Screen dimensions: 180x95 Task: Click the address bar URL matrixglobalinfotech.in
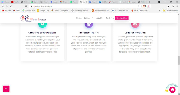coord(43,6)
